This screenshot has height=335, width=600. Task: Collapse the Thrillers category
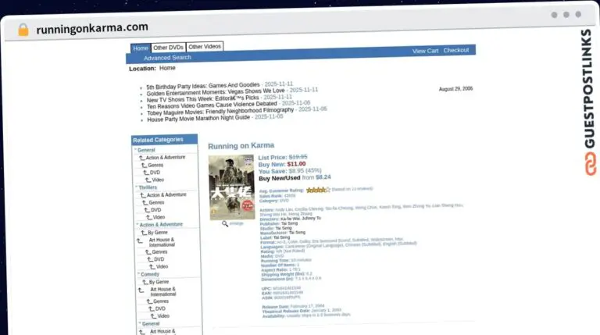(148, 187)
